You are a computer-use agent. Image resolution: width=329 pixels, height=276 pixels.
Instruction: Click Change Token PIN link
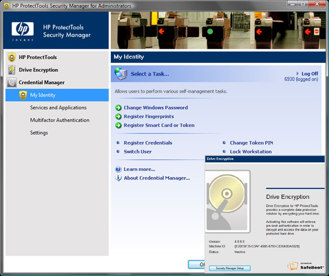[252, 143]
